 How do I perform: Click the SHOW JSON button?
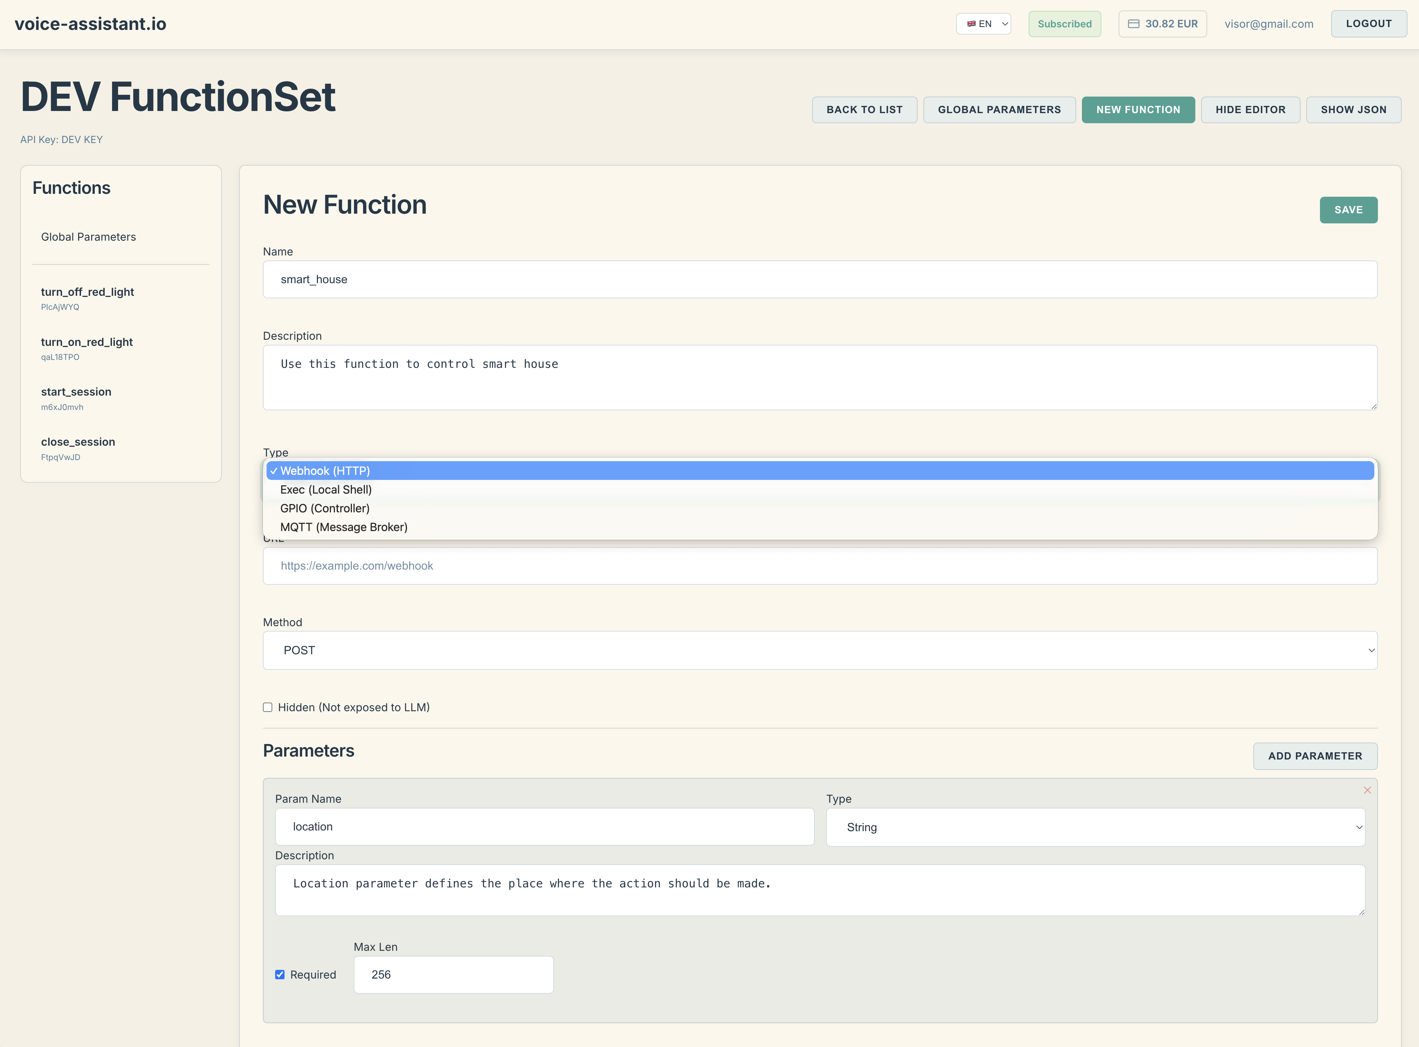tap(1353, 110)
